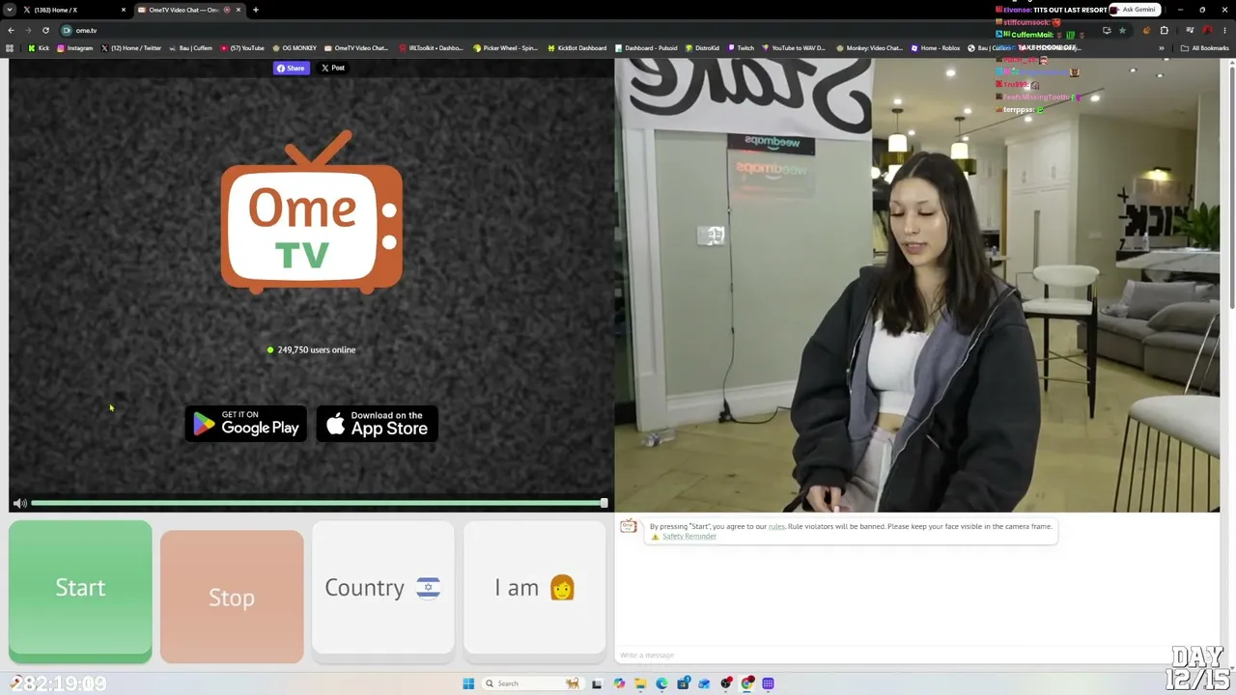Open the Instagram bookmark
Viewport: 1236px width, 695px height.
pos(75,48)
